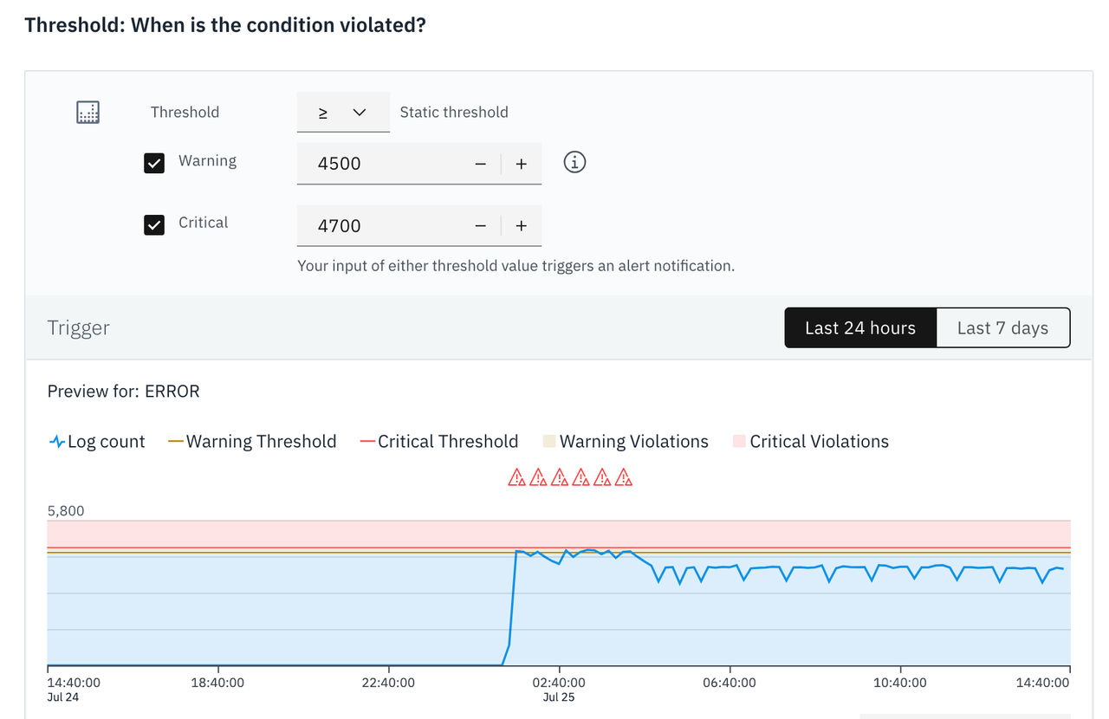This screenshot has width=1109, height=719.
Task: Toggle the Log count legend item
Action: (x=97, y=442)
